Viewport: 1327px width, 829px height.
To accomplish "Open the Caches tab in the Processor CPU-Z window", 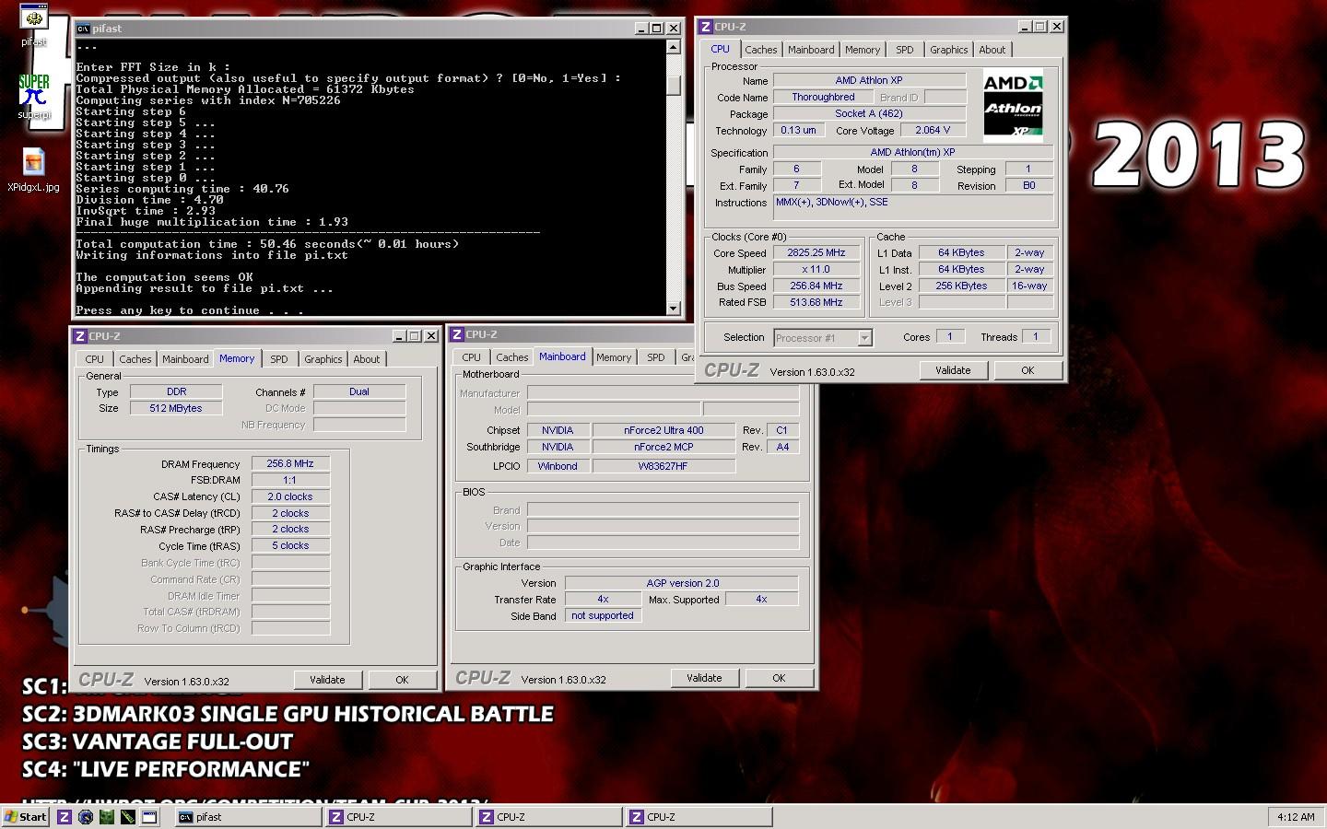I will tap(761, 50).
